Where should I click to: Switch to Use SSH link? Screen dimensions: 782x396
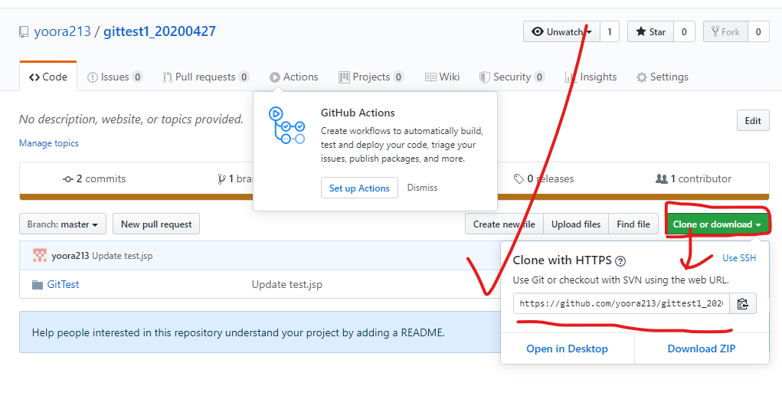[739, 258]
